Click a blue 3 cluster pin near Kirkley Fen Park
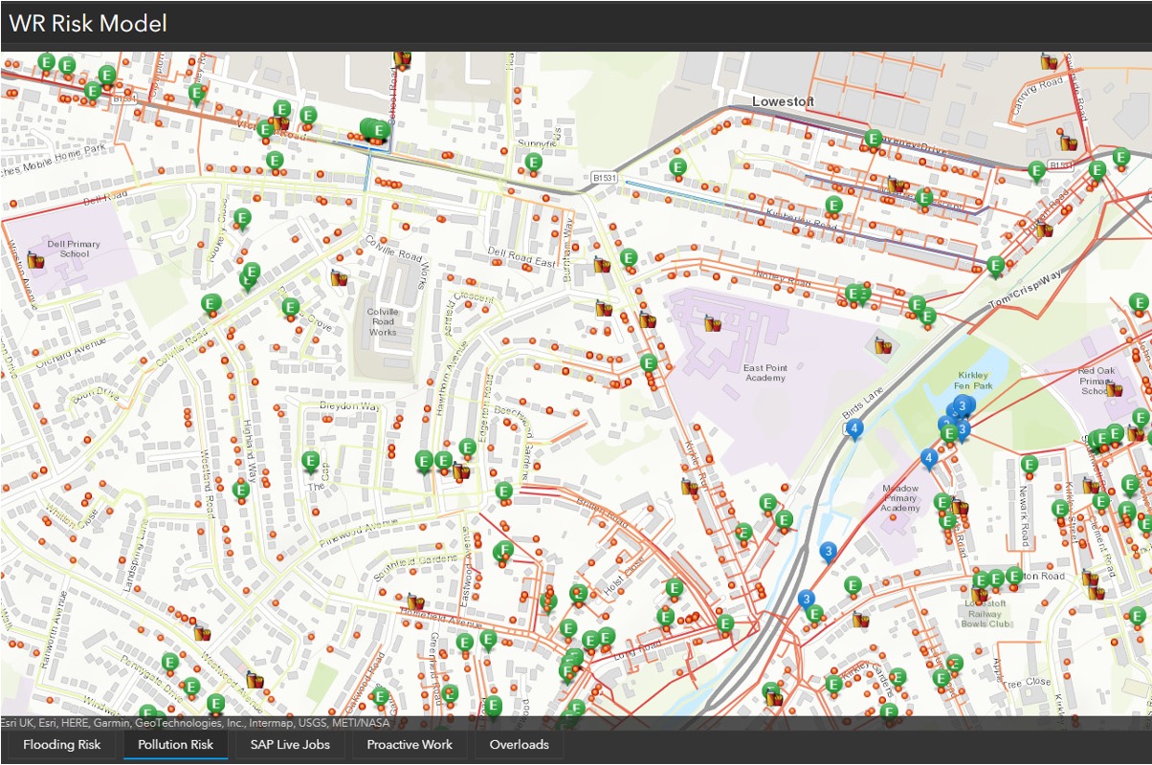The height and width of the screenshot is (765, 1152). [x=960, y=406]
